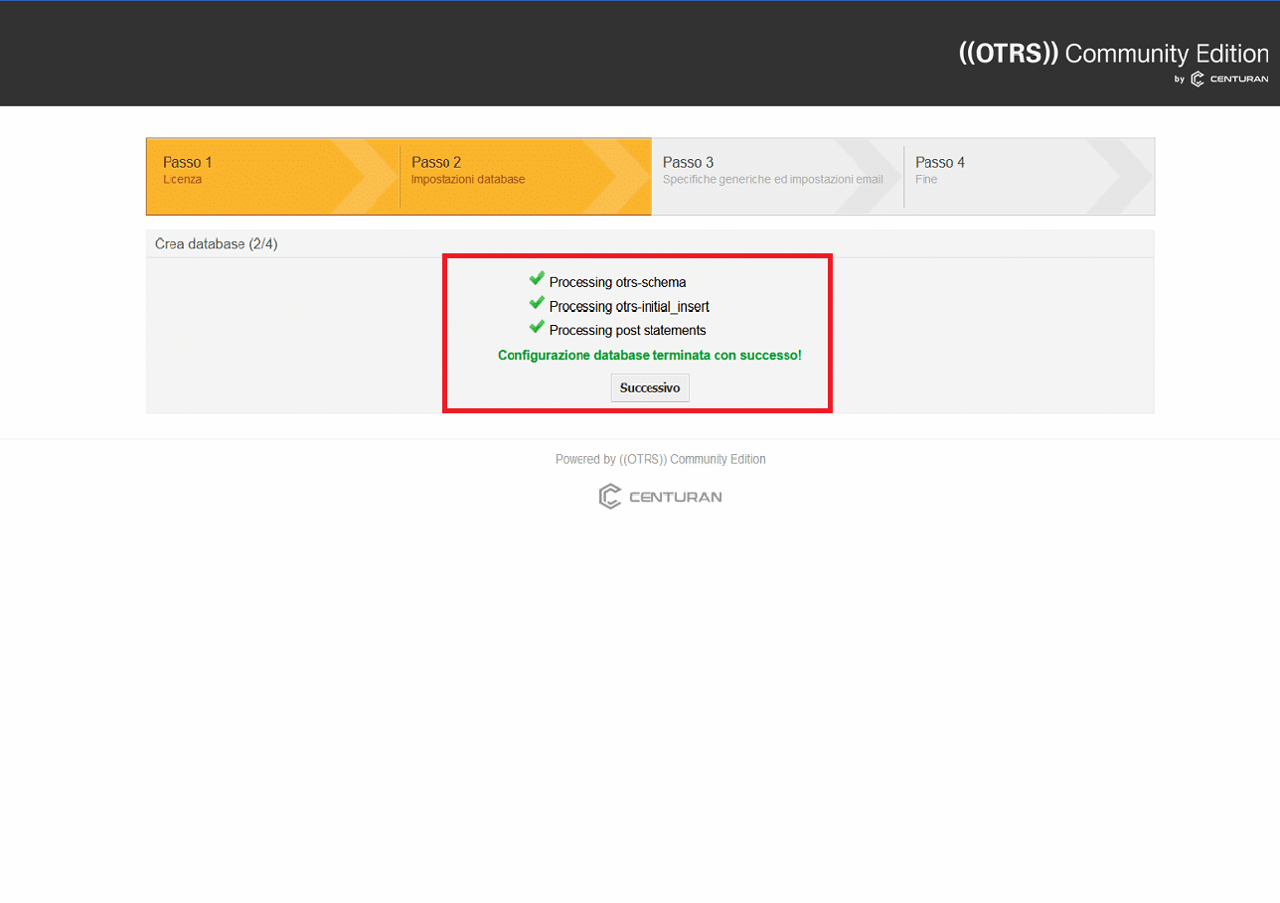Image resolution: width=1280 pixels, height=903 pixels.
Task: Click the Centuran logo in the footer
Action: click(661, 497)
